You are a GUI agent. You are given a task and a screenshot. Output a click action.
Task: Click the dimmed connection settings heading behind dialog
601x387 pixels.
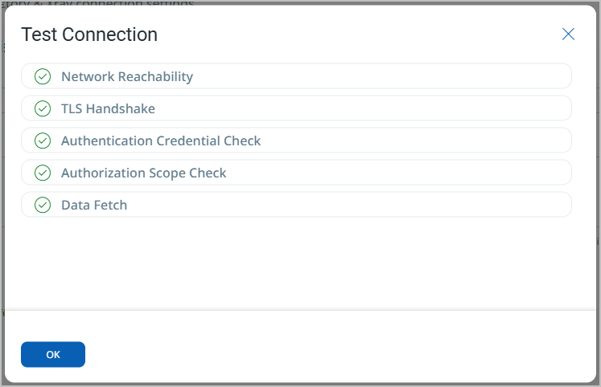[97, 3]
